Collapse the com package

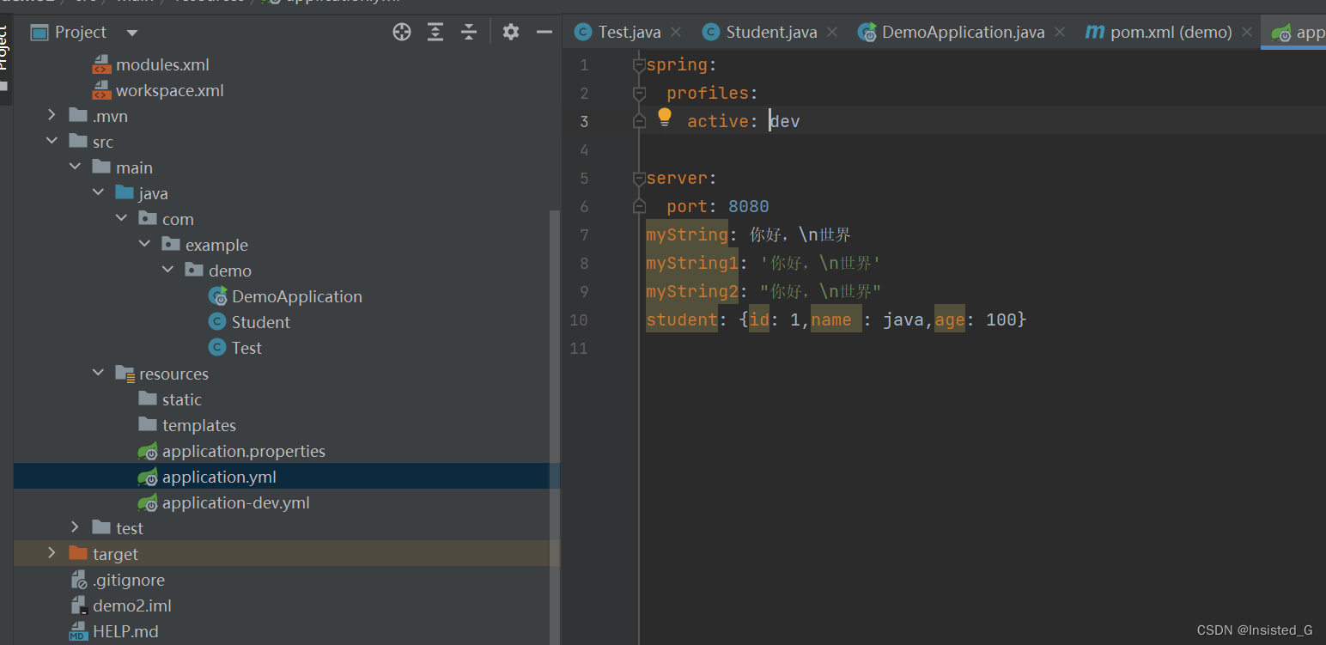point(122,219)
